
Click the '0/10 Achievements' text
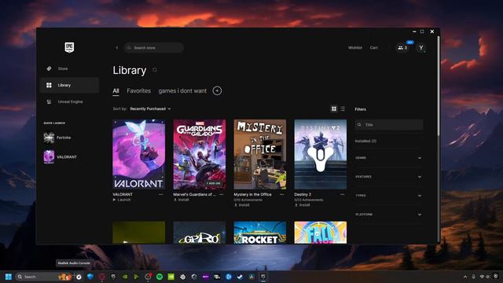tap(248, 200)
